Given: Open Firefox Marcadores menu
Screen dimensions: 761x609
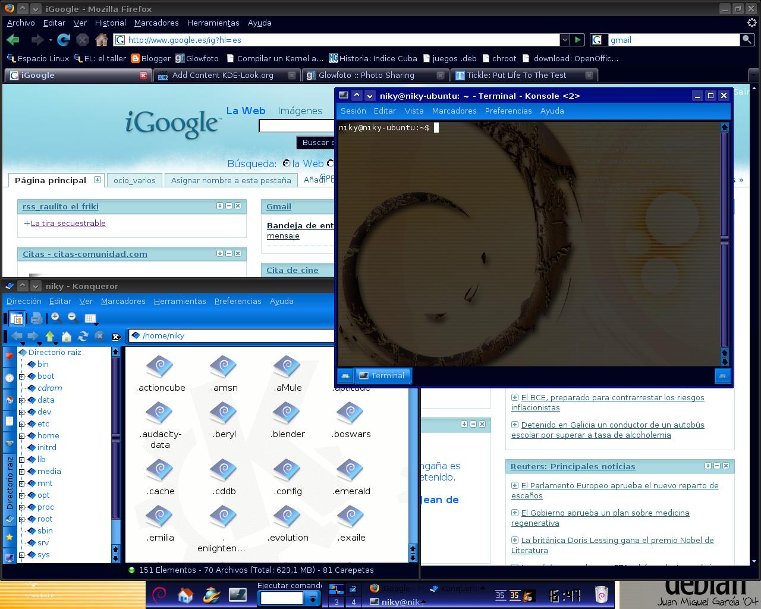Looking at the screenshot, I should click(156, 23).
